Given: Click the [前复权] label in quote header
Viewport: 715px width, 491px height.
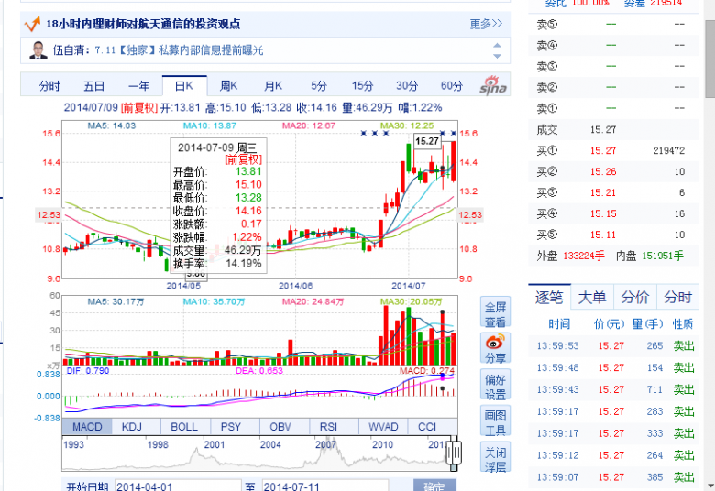Looking at the screenshot, I should coord(139,107).
